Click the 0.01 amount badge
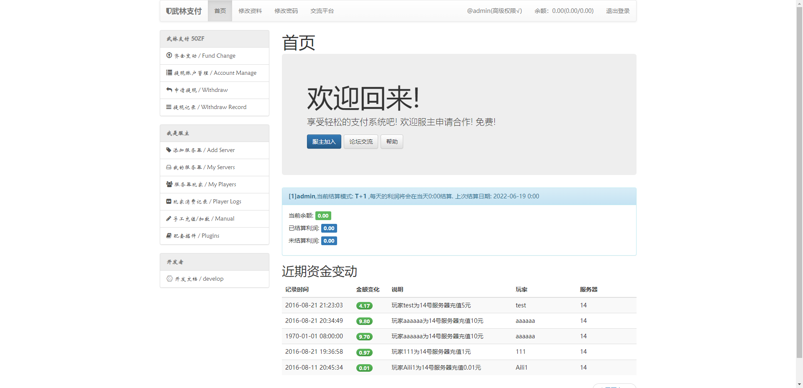This screenshot has width=803, height=388. [364, 368]
